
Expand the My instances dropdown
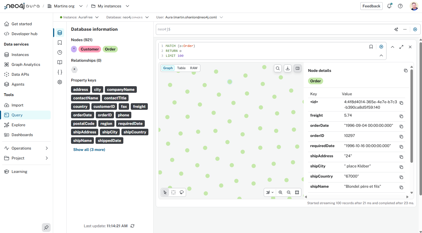127,6
